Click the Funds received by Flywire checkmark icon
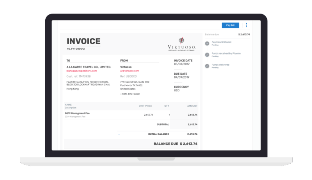Screen dimensions: 312x180 tap(207, 54)
